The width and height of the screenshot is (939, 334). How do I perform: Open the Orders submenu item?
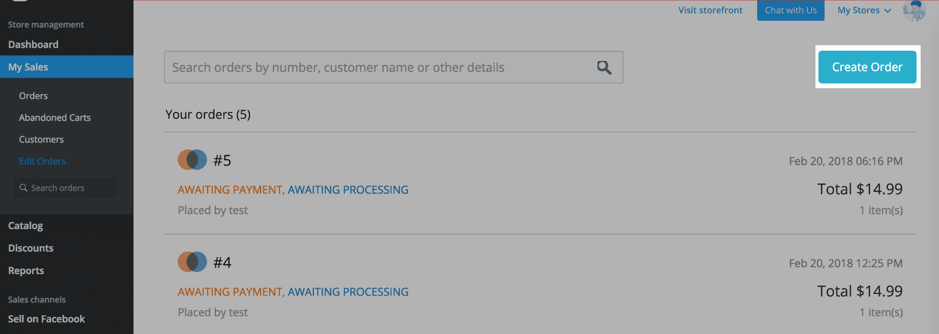33,96
